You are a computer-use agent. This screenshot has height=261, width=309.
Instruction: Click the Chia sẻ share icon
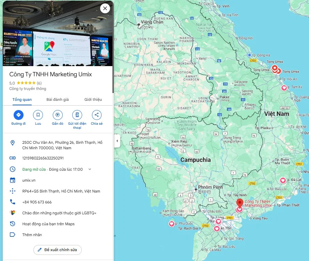96,115
